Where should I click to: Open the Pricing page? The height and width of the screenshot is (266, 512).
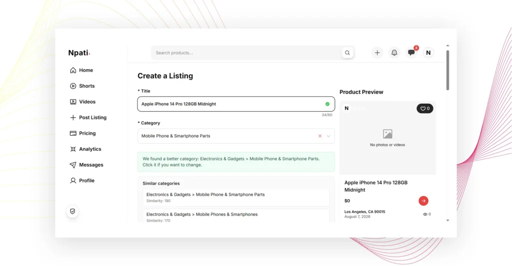tap(82, 133)
